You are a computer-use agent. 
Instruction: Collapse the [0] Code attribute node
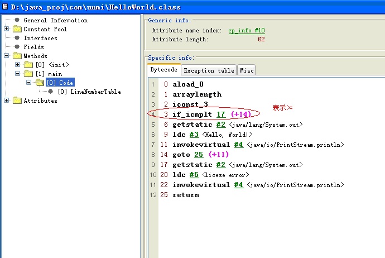(29, 82)
